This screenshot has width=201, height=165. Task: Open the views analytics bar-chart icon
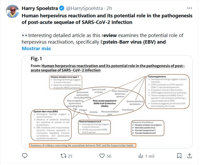pyautogui.click(x=141, y=156)
